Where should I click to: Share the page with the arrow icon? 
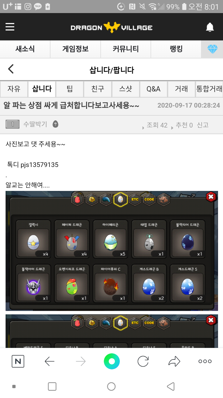(174, 361)
